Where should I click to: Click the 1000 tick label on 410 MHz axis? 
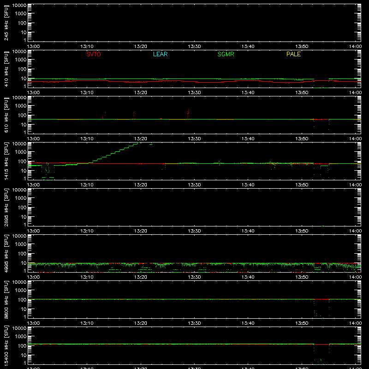pyautogui.click(x=21, y=60)
